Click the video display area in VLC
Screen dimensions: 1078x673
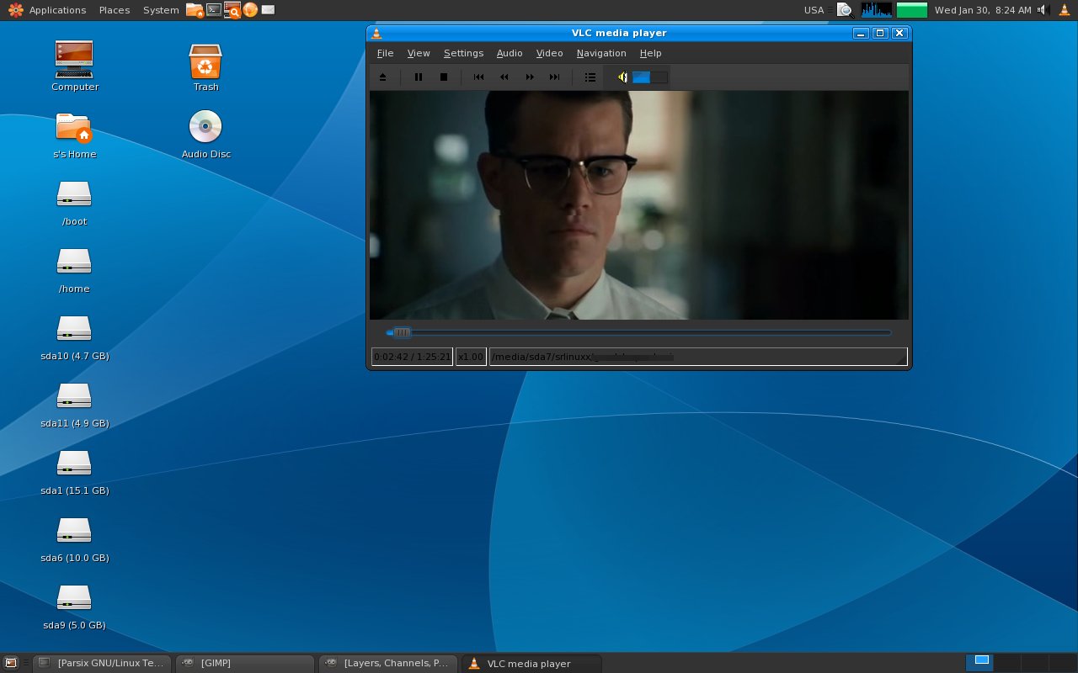[x=638, y=205]
